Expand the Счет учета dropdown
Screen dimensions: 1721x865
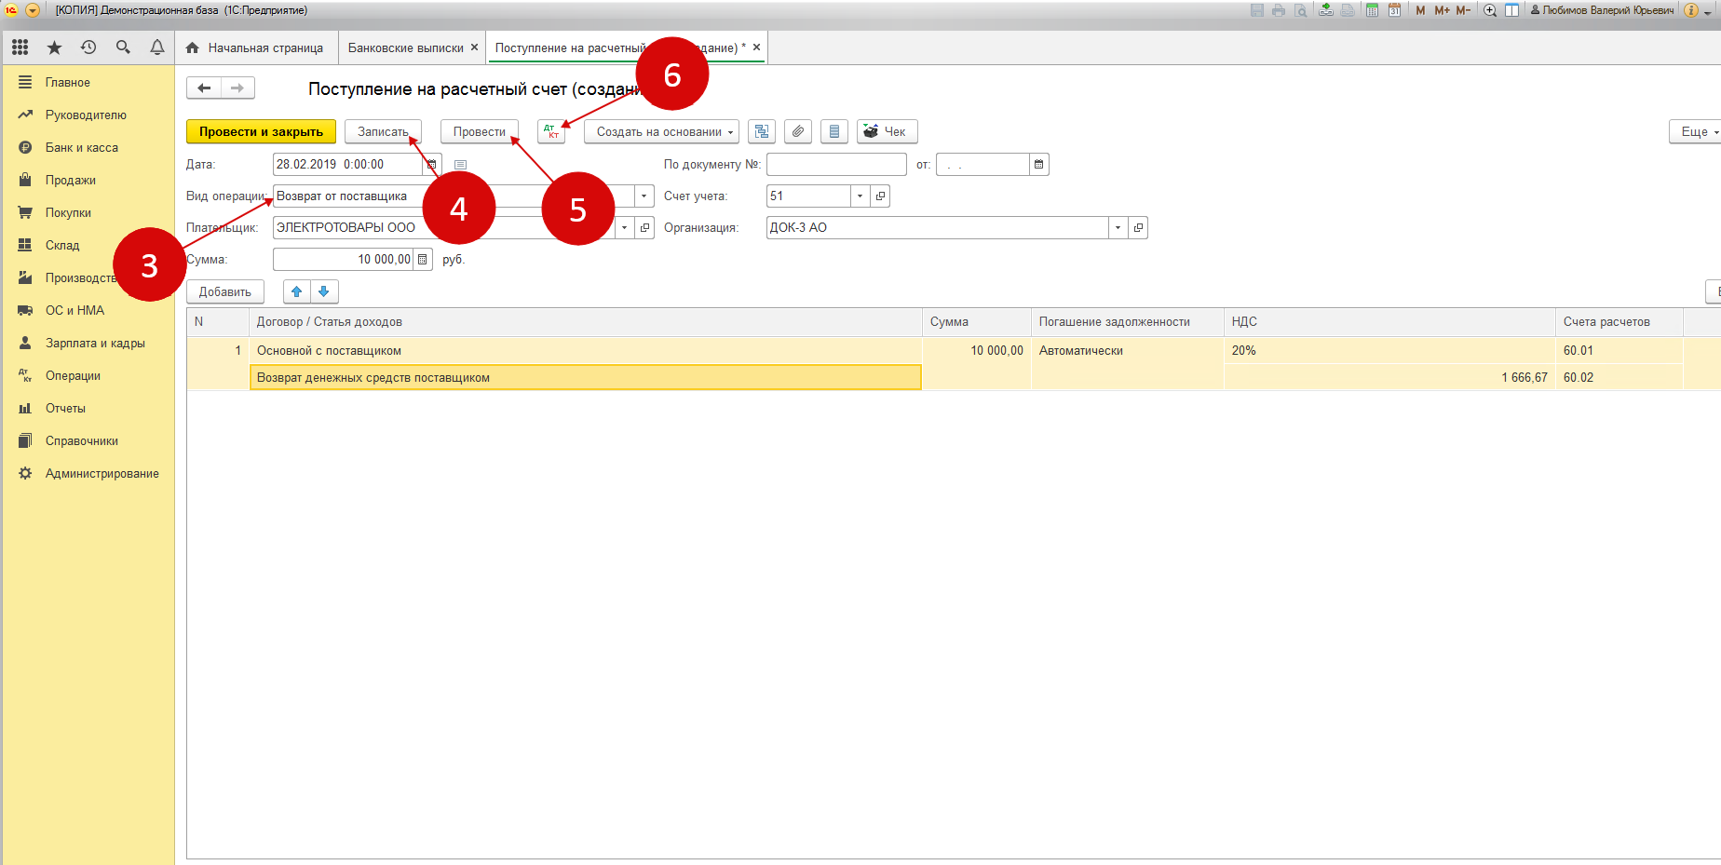[x=860, y=196]
